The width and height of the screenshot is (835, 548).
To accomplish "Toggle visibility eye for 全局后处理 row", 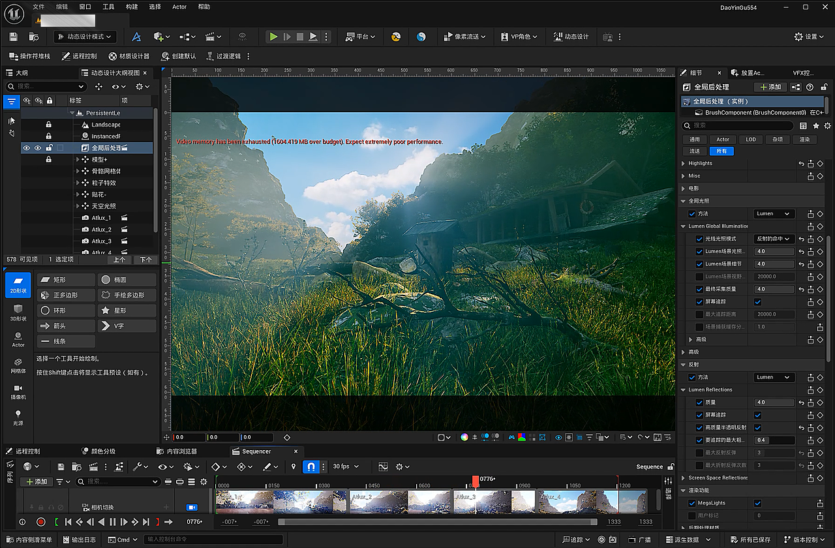I will [27, 148].
